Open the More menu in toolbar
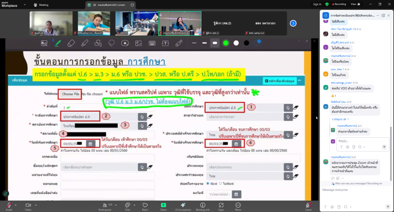Viewport: 394px width, 212px height. (238, 205)
